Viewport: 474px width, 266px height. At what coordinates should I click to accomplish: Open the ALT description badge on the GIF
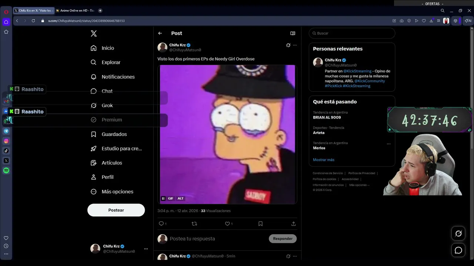(180, 198)
